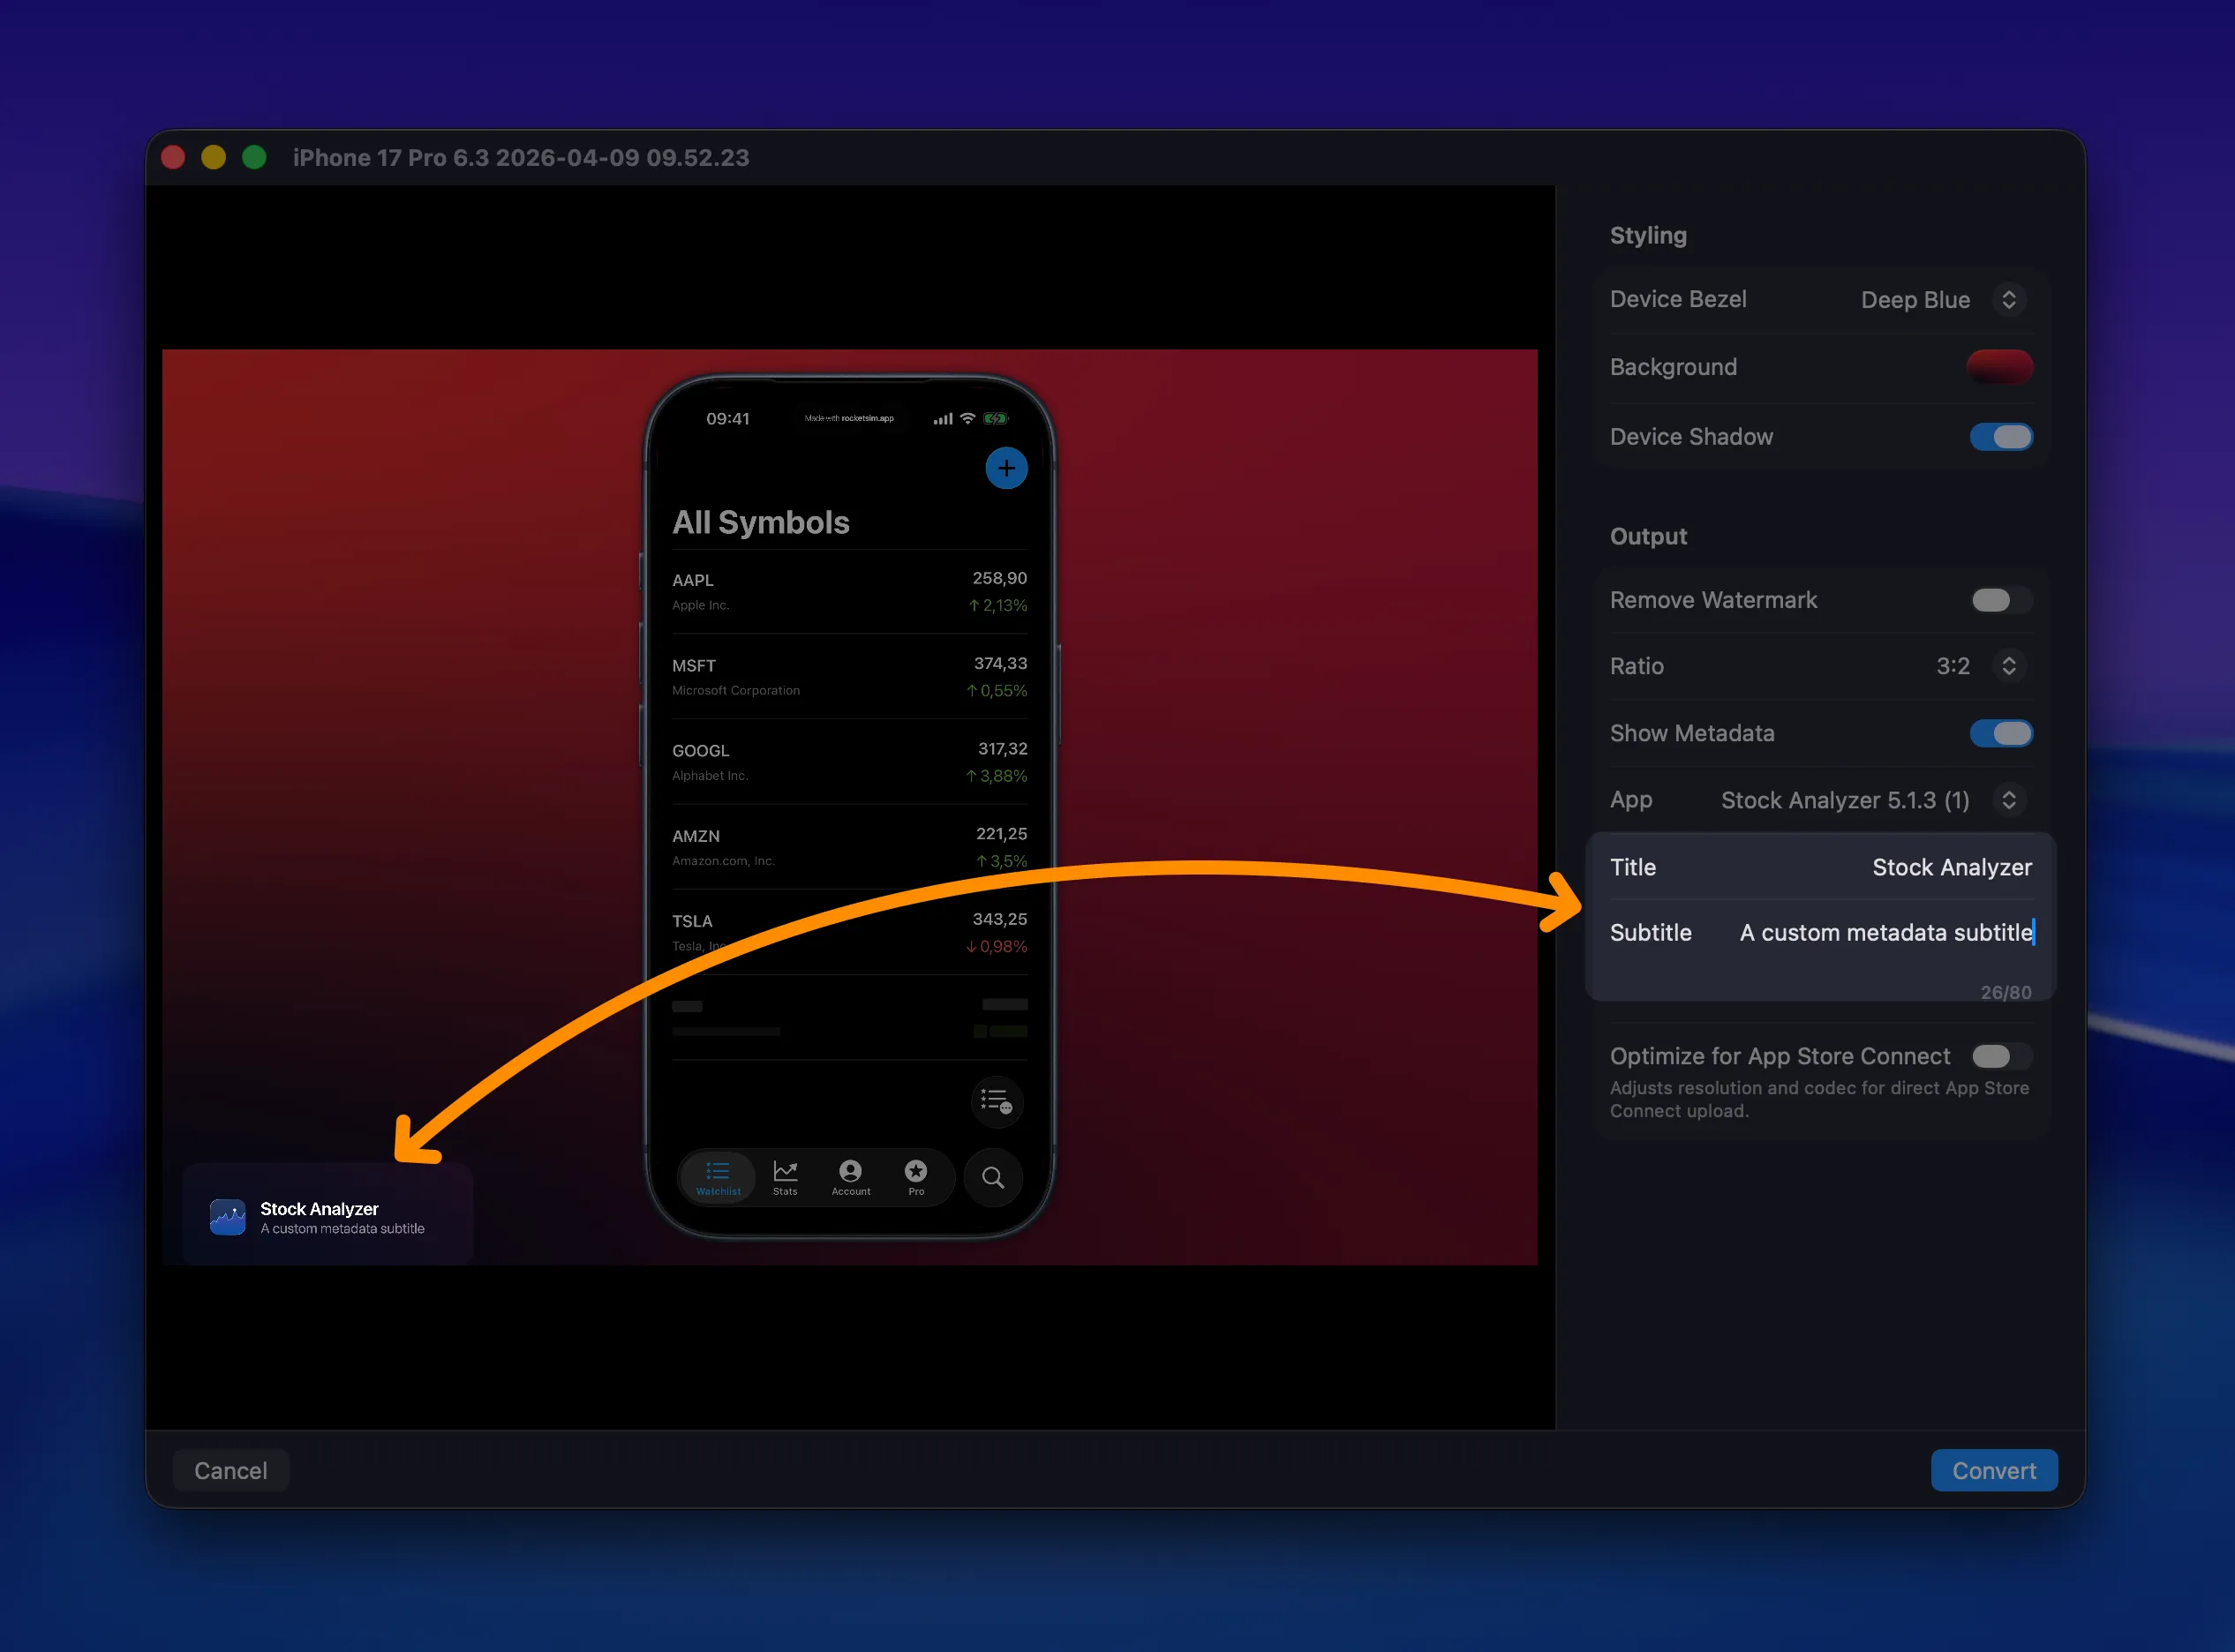The height and width of the screenshot is (1652, 2235).
Task: Open the Device Bezel selector showing Deep Blue
Action: pyautogui.click(x=2010, y=299)
